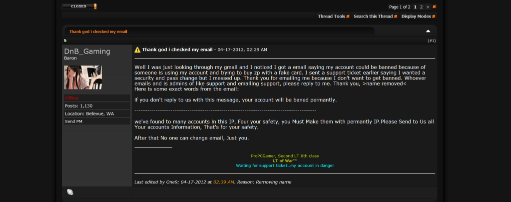Open DnB_Gaming's user profile

[x=87, y=51]
